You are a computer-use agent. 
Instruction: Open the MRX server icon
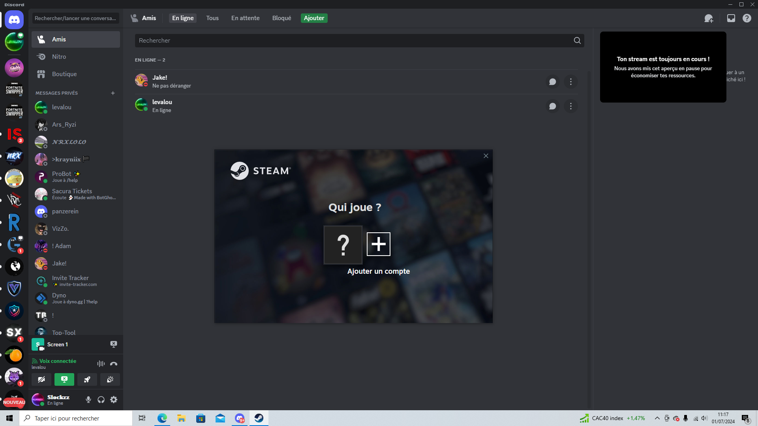[x=14, y=156]
